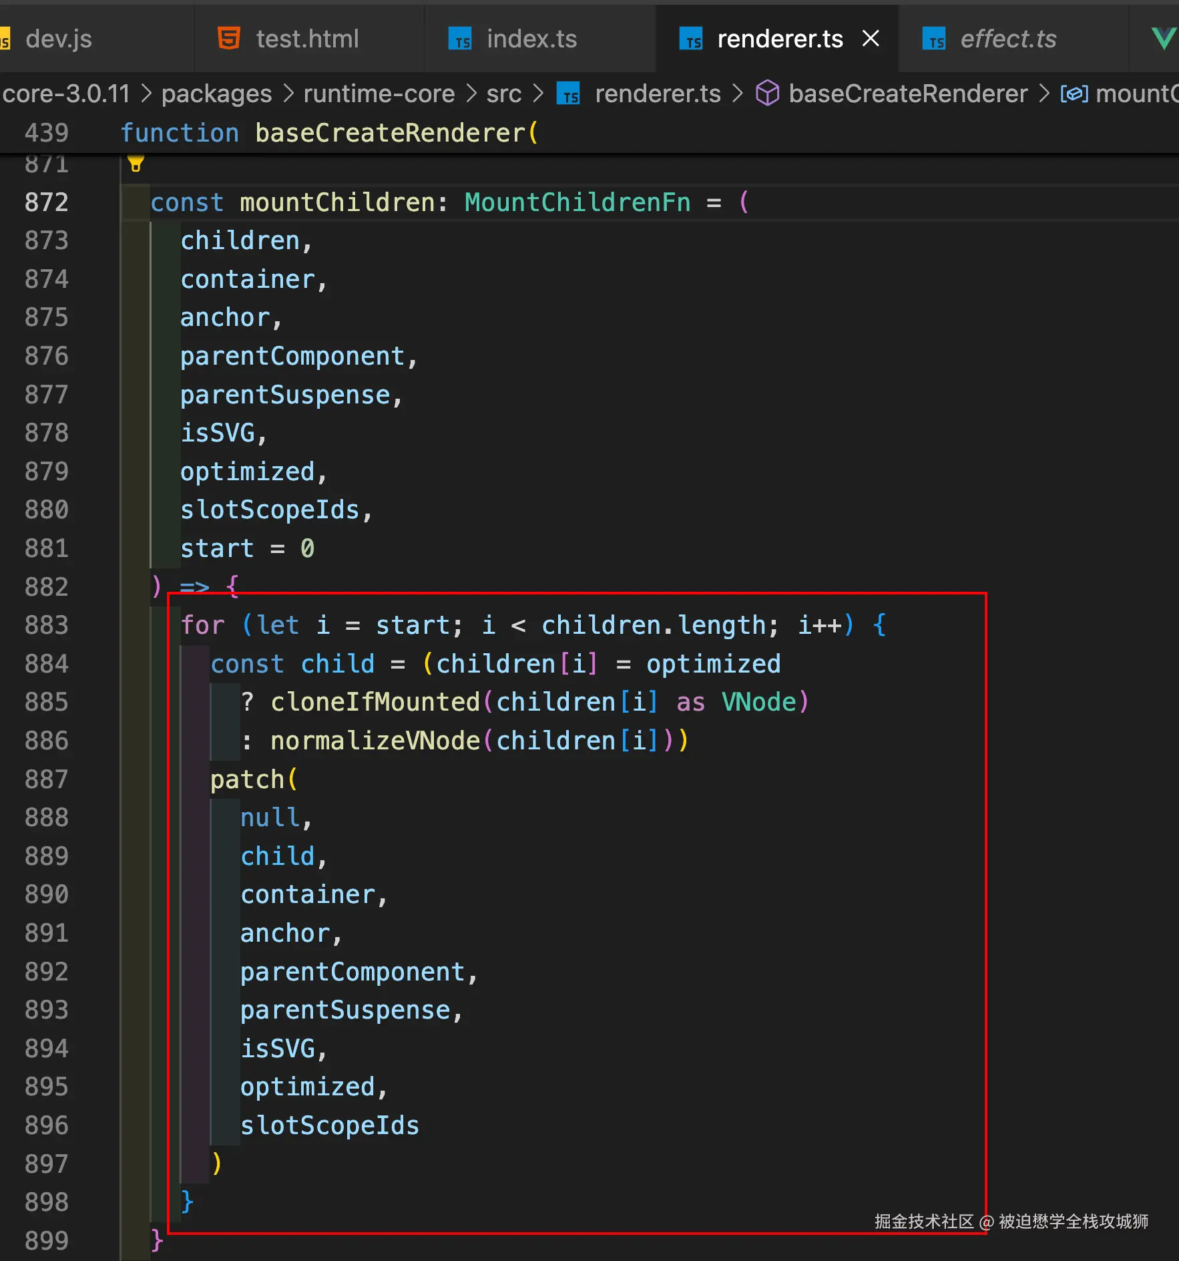Open the src breadcrumb segment
The width and height of the screenshot is (1179, 1261).
click(x=504, y=94)
